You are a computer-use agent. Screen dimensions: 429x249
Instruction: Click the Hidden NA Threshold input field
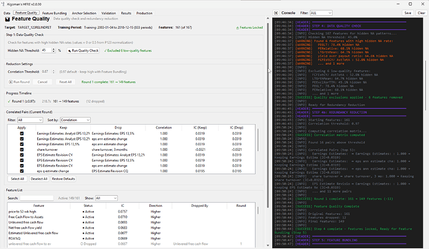(x=46, y=50)
